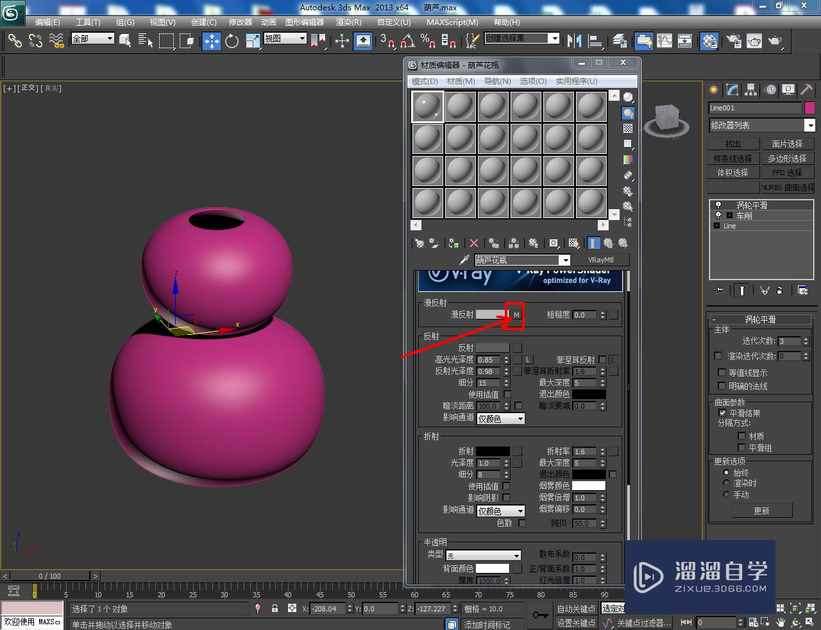Open the 视图 reference coordinate dropdown
The width and height of the screenshot is (821, 630).
point(285,38)
